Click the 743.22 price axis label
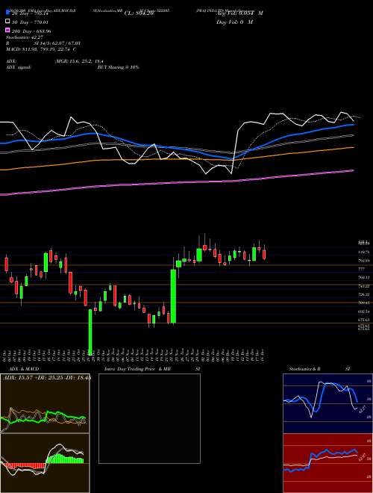 (363, 286)
